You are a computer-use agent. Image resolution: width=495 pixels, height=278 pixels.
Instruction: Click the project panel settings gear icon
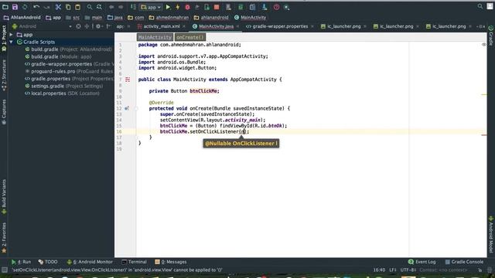tap(98, 26)
